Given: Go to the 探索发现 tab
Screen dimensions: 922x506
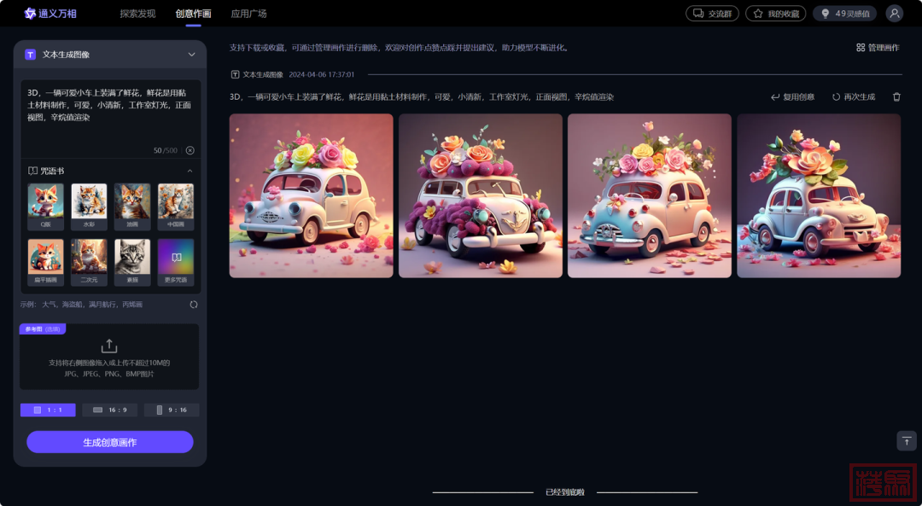Looking at the screenshot, I should tap(137, 14).
